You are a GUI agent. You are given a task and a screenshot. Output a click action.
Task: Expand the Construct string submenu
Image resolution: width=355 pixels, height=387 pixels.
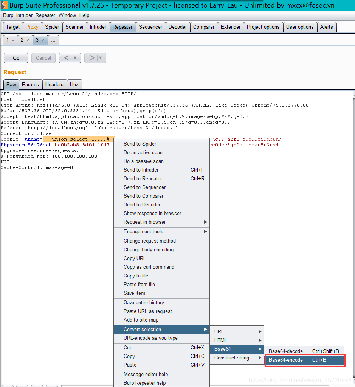(x=237, y=358)
